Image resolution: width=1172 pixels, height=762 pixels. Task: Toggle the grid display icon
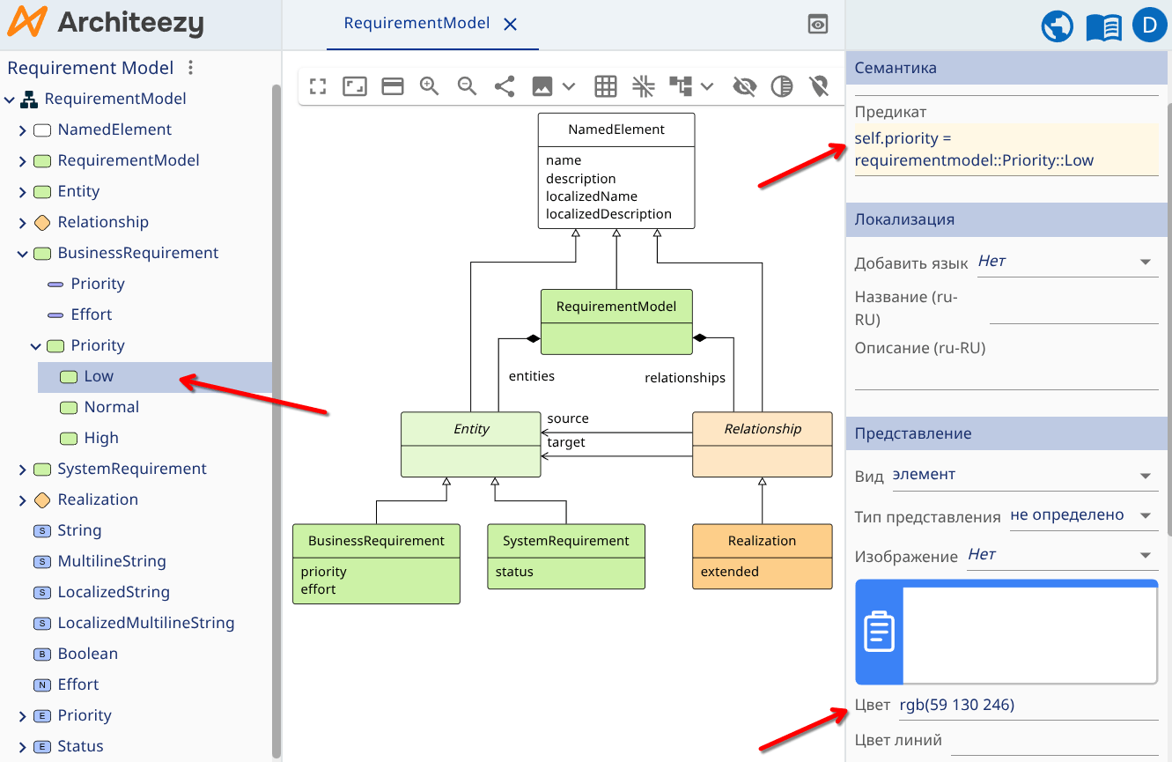605,86
